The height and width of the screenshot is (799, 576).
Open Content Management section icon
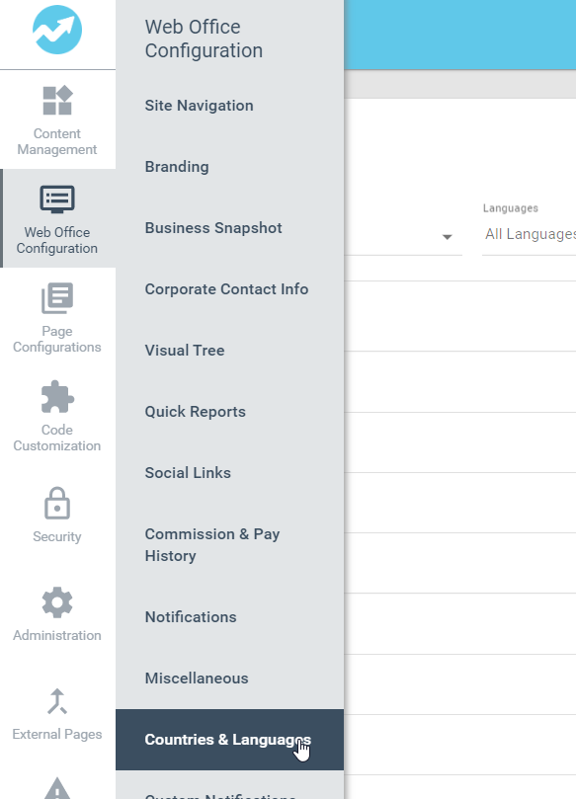57,101
